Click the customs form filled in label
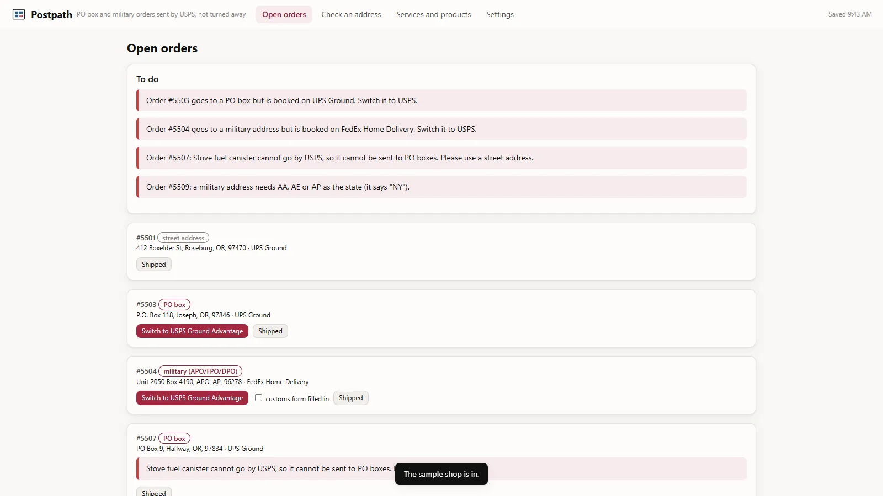883x496 pixels. click(x=297, y=399)
